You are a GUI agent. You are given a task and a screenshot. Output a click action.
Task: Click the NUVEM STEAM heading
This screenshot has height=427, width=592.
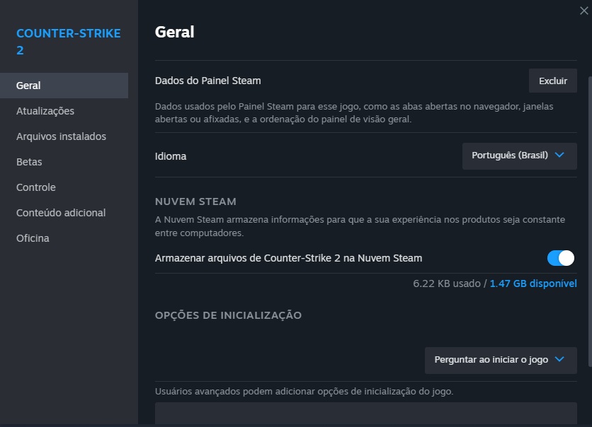(x=195, y=201)
